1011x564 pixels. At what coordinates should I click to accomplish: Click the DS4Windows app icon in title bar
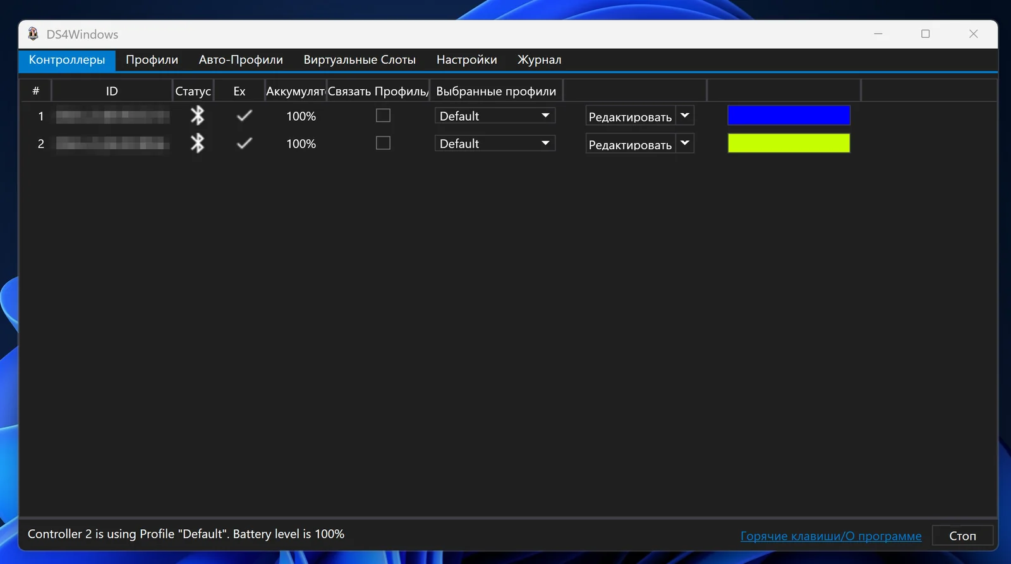tap(33, 34)
